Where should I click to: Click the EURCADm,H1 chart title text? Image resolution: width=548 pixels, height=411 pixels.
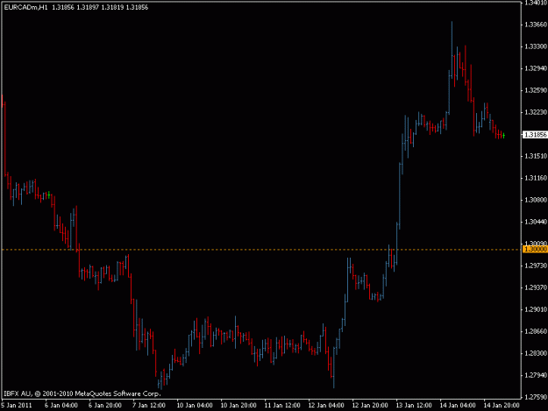tap(25, 7)
